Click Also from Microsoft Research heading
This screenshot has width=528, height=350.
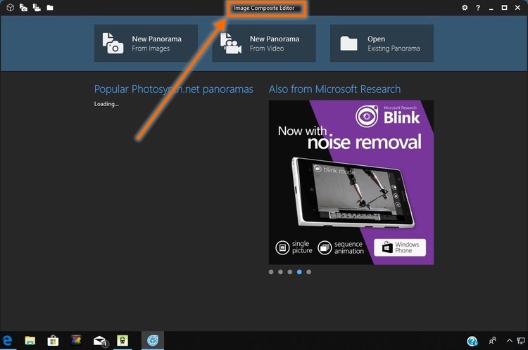click(334, 89)
